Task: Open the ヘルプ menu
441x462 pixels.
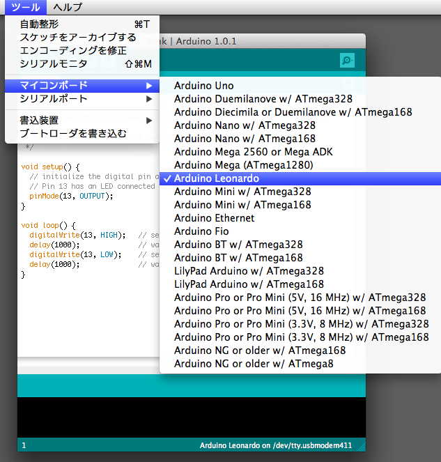Action: click(68, 7)
